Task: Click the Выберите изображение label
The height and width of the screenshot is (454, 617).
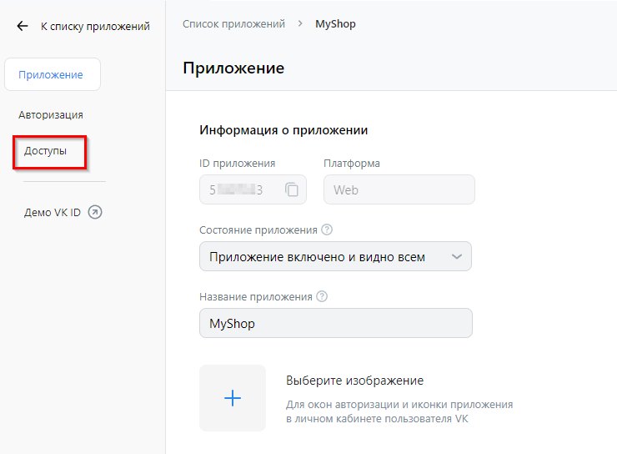Action: click(x=354, y=381)
